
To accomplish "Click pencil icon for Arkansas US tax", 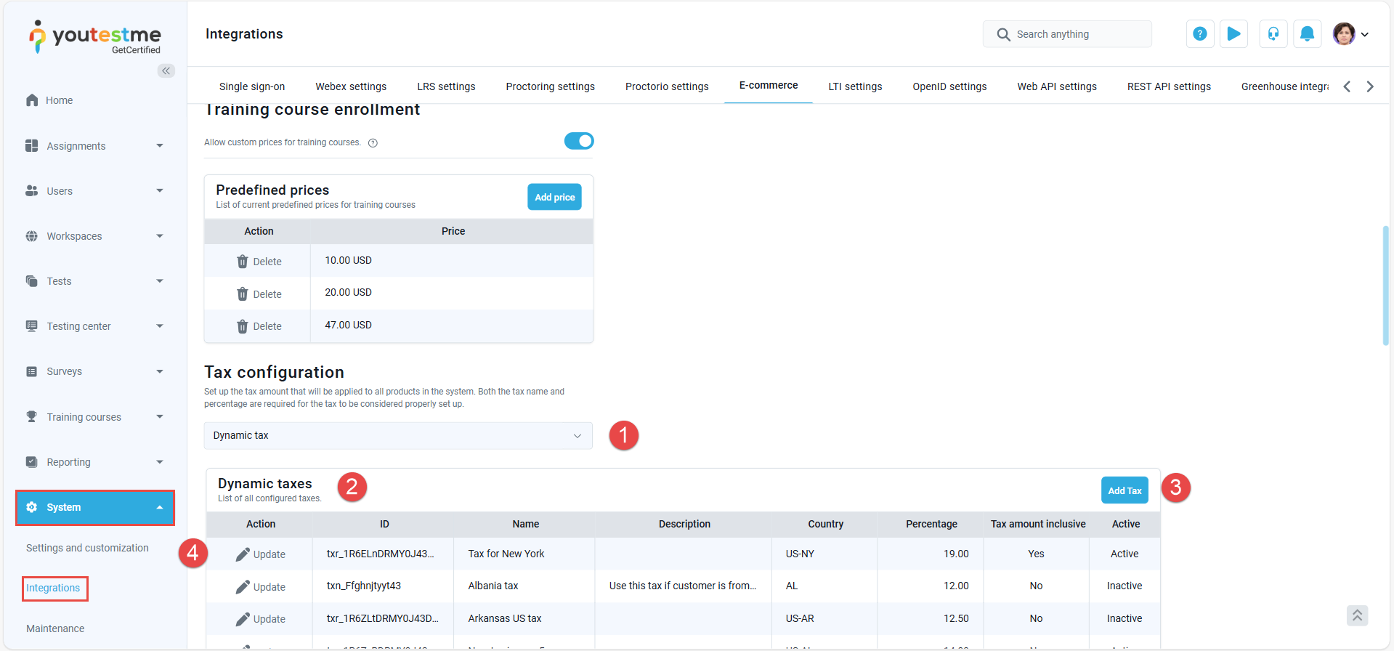I will click(243, 619).
